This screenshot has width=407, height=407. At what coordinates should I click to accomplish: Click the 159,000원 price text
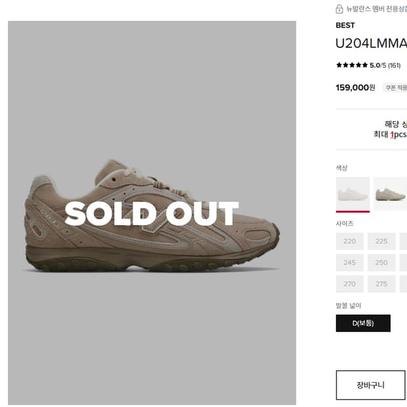pyautogui.click(x=355, y=87)
